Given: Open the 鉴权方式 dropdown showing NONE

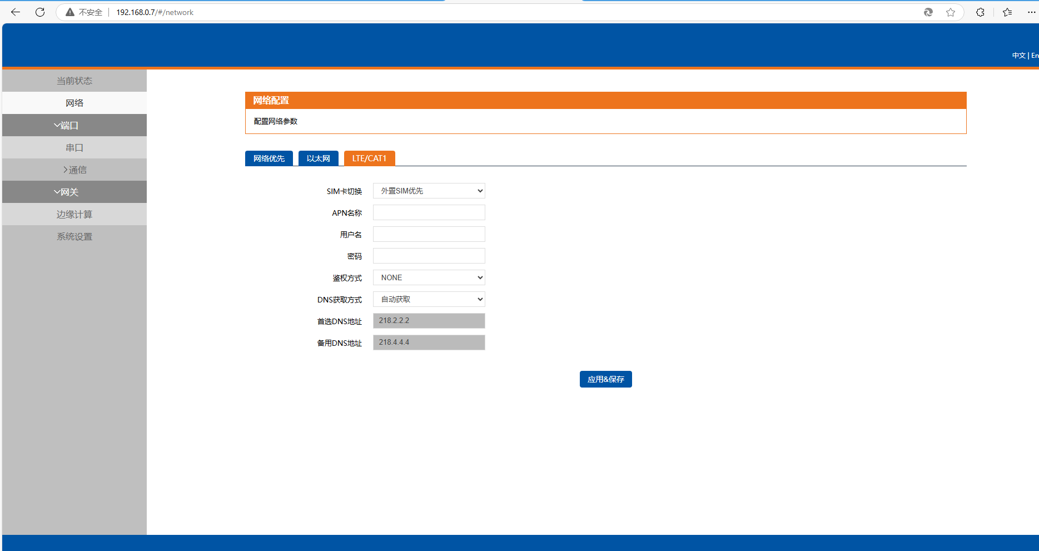Looking at the screenshot, I should tap(429, 277).
